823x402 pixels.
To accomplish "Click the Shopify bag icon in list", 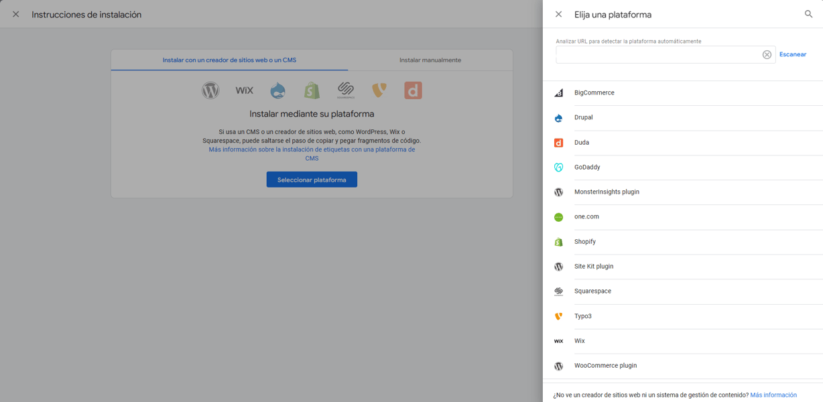I will (x=558, y=242).
